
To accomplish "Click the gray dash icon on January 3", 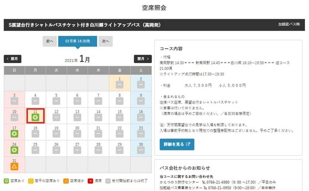I will point(14,101).
